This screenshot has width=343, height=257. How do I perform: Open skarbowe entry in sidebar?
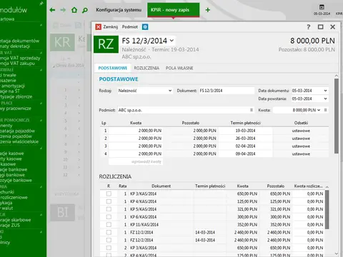tap(15, 220)
